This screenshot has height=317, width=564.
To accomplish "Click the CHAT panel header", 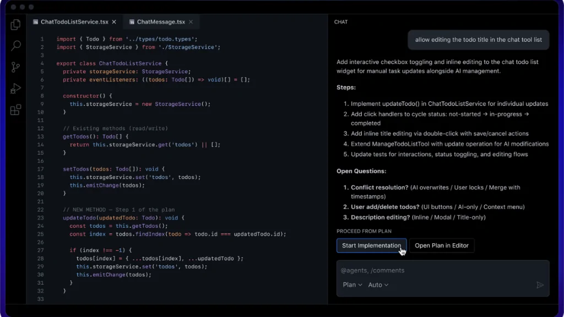I will [x=340, y=22].
